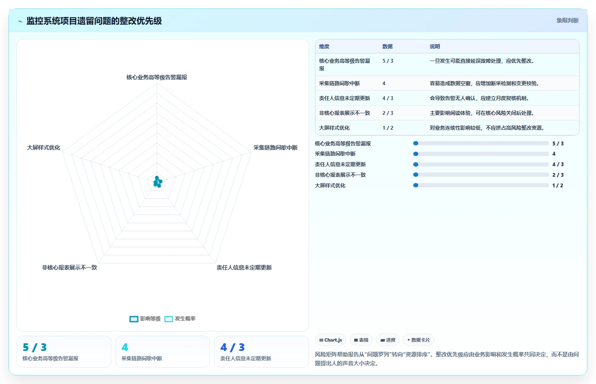The height and width of the screenshot is (384, 596).
Task: Click radar axis label 大屏样式优化
Action: tap(44, 147)
